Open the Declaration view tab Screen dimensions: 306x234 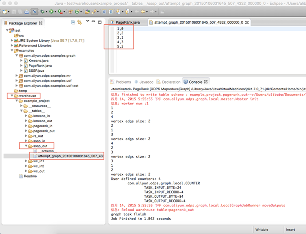(169, 82)
